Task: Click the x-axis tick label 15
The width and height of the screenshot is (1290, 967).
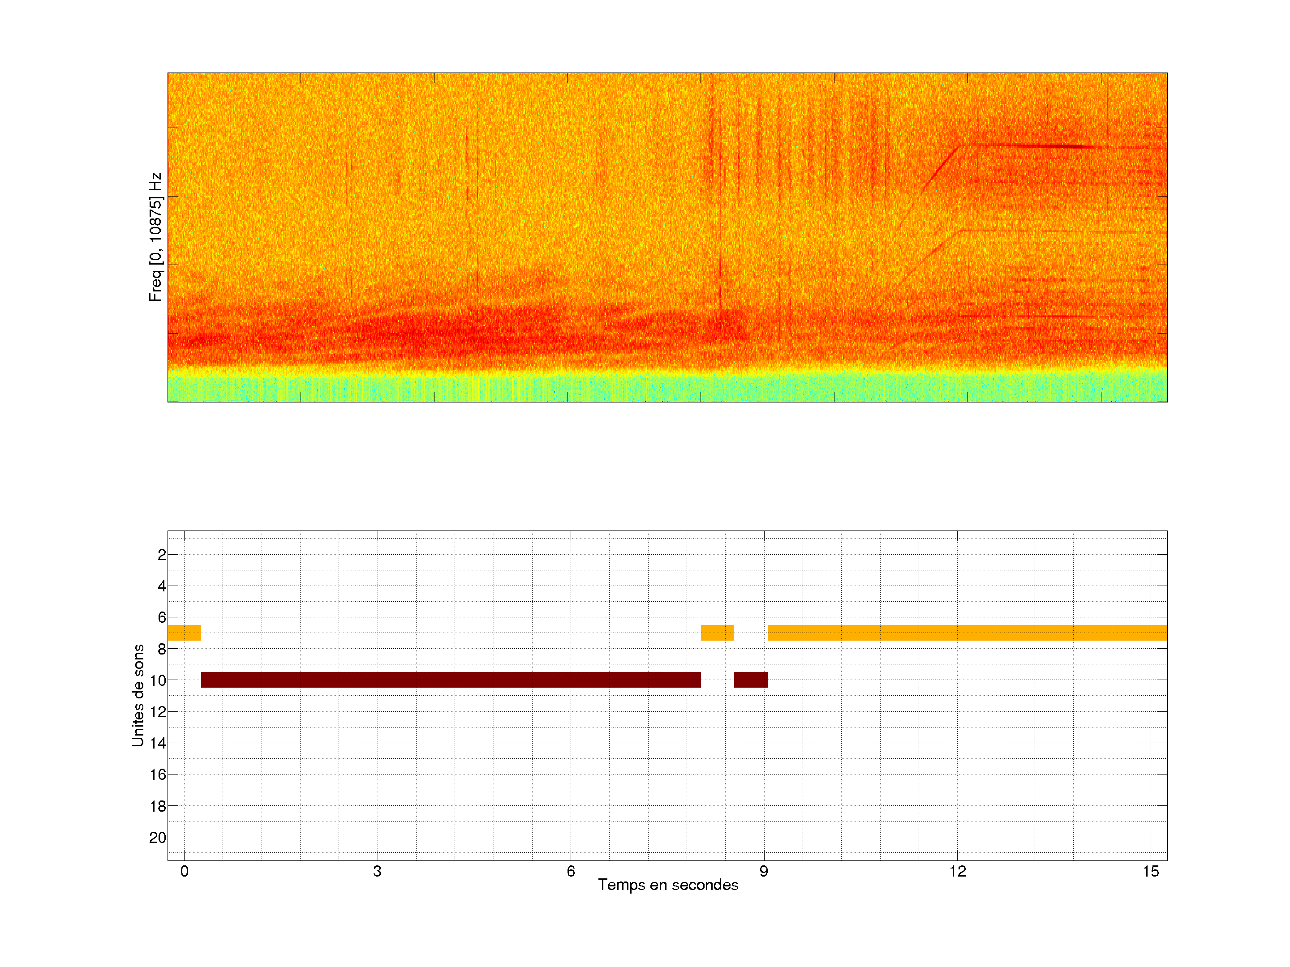Action: pos(1151,871)
